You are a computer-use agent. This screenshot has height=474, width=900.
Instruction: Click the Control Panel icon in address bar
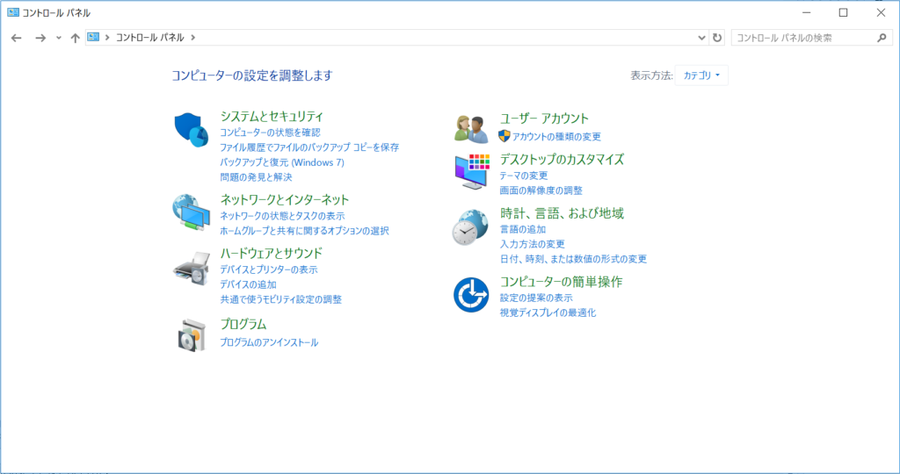[93, 37]
